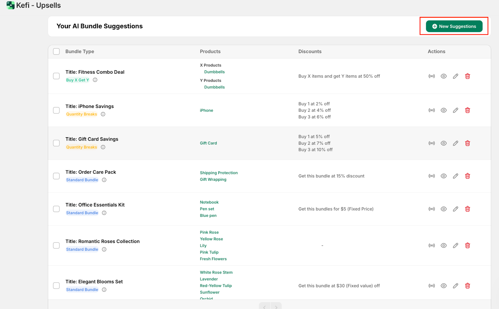Viewport: 499px width, 309px height.
Task: Delete the iPhone Savings bundle
Action: tap(468, 110)
